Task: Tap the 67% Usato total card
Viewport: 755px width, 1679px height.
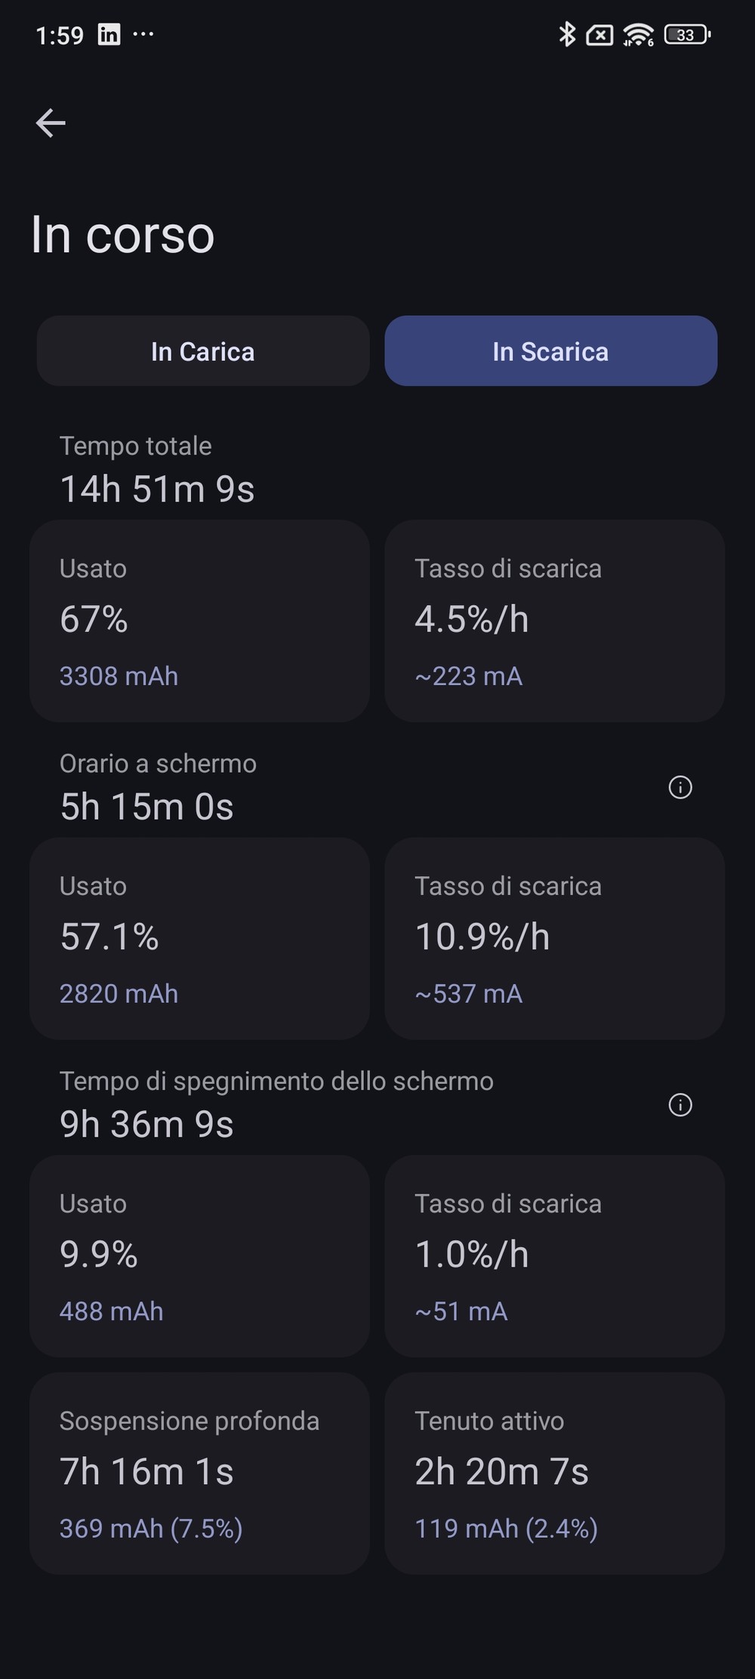Action: point(199,621)
